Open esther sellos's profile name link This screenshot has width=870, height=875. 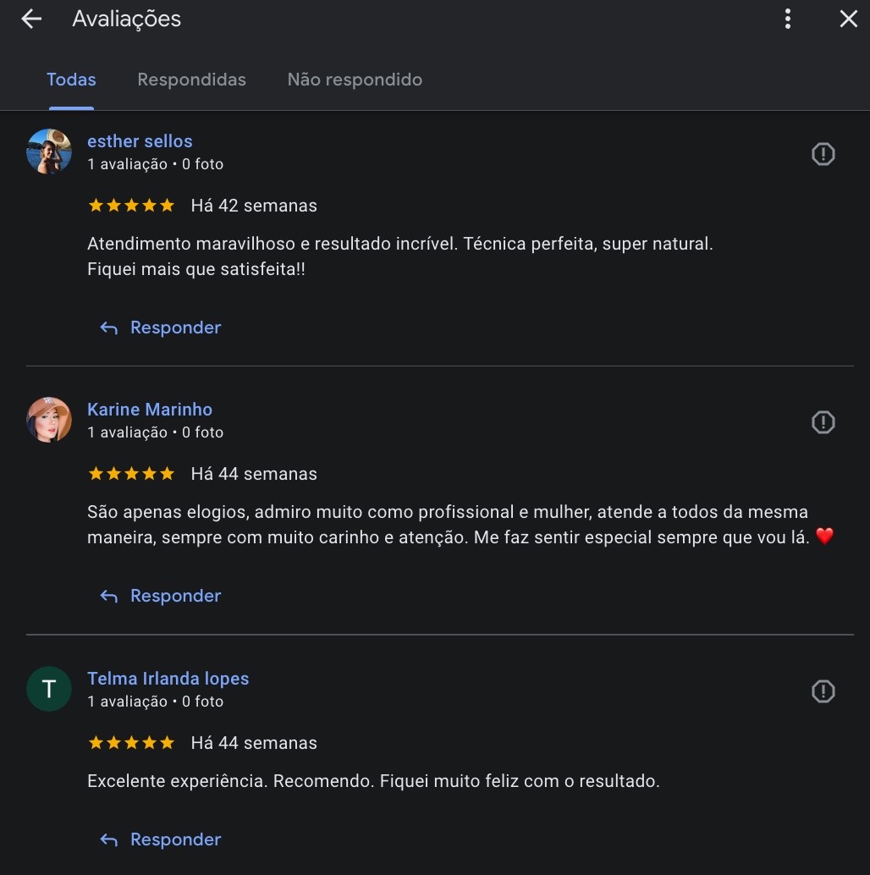coord(140,141)
